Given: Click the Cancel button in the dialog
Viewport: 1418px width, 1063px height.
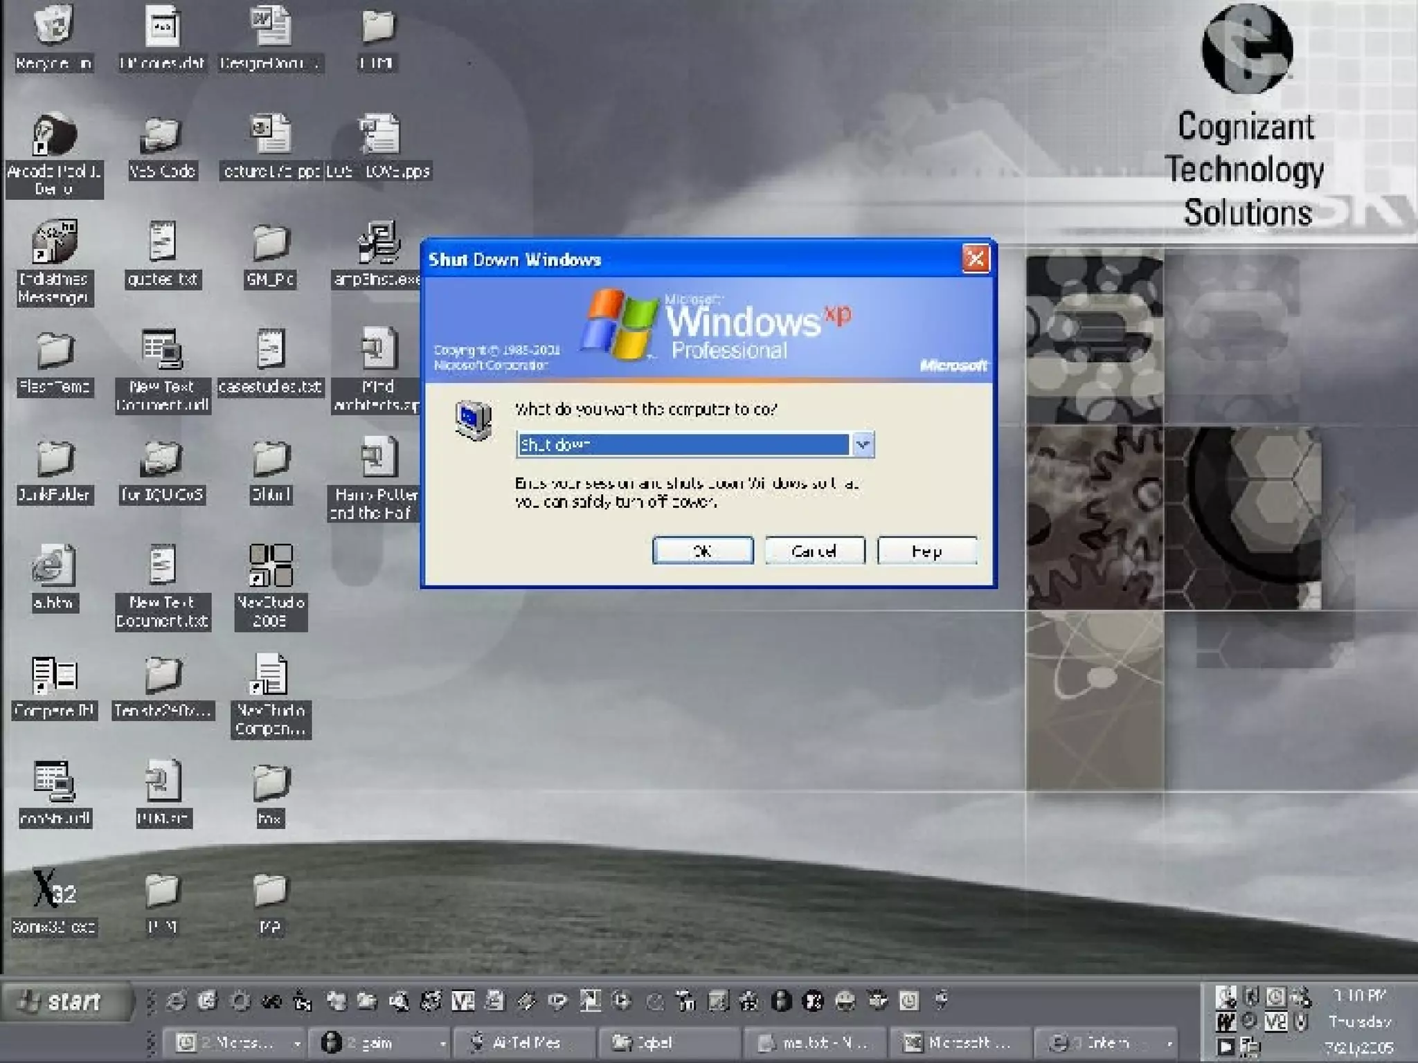Looking at the screenshot, I should point(814,551).
